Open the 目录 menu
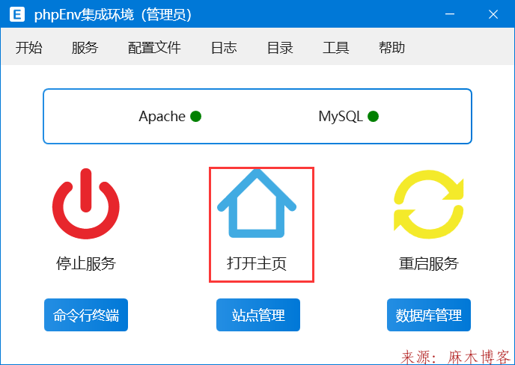The image size is (515, 365). point(280,48)
